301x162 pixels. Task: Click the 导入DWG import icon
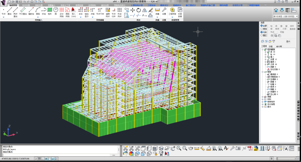(74, 13)
